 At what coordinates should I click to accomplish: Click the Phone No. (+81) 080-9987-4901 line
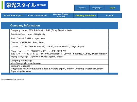pyautogui.click(x=39, y=51)
